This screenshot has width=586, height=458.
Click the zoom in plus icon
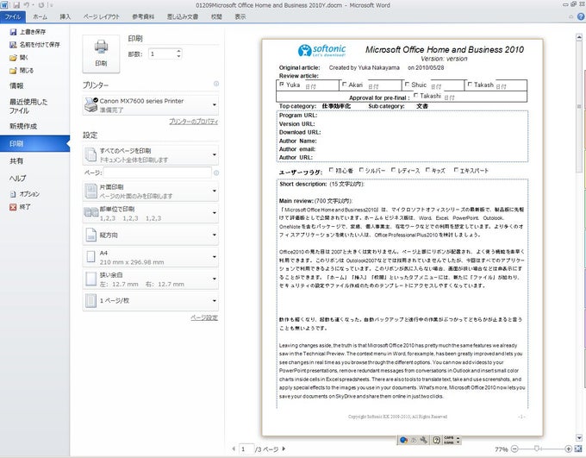pos(568,449)
